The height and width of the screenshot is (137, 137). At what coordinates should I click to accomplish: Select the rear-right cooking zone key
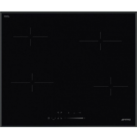[x=61, y=113]
